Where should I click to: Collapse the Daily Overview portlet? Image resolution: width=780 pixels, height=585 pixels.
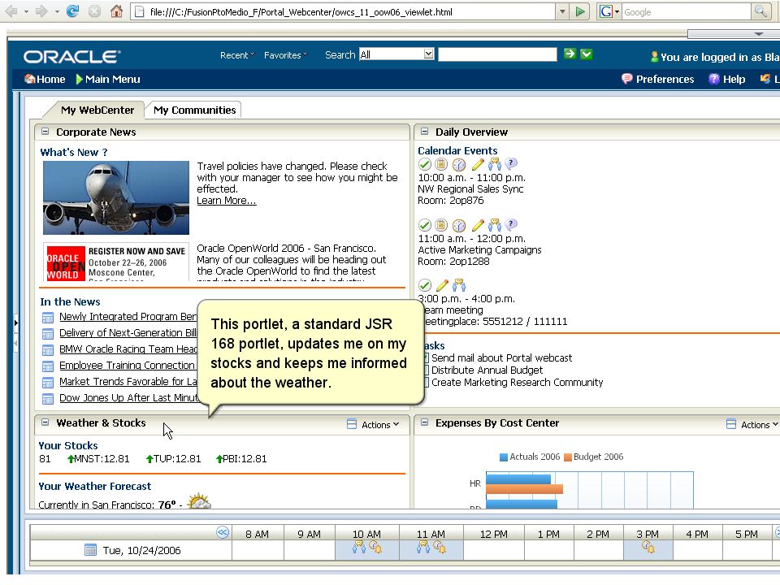pyautogui.click(x=424, y=132)
